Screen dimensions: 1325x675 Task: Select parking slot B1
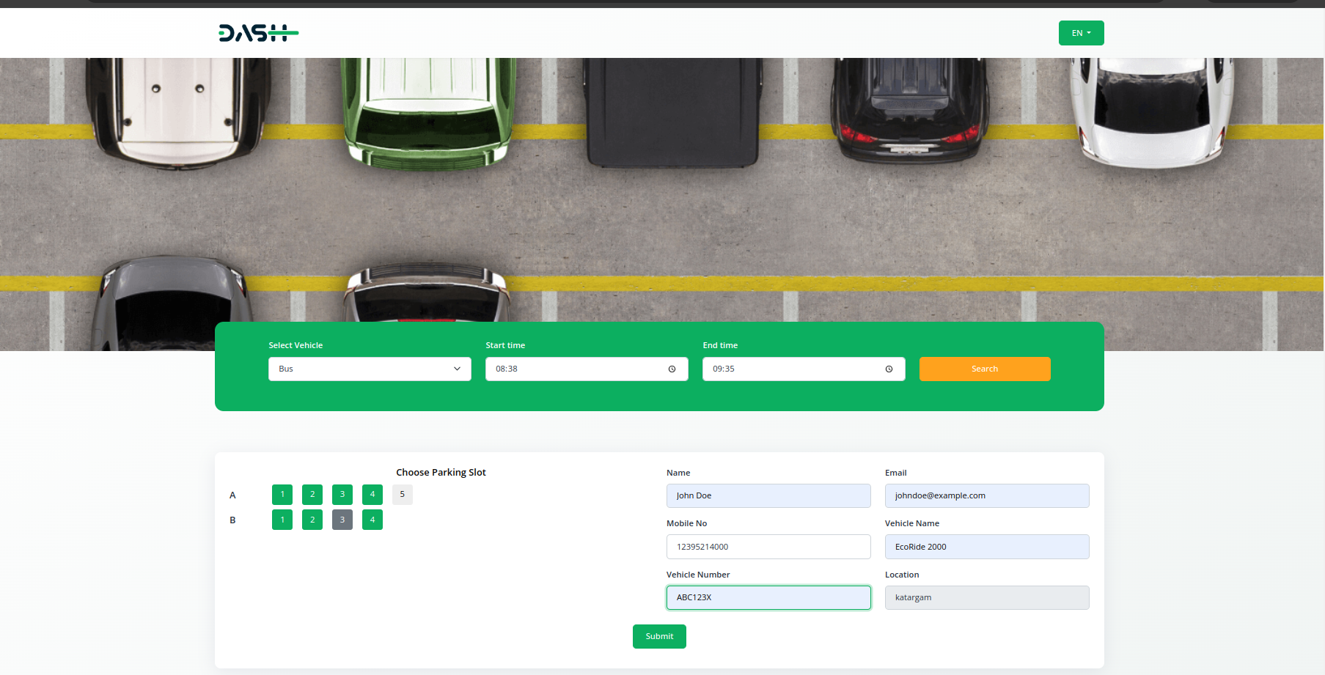282,520
